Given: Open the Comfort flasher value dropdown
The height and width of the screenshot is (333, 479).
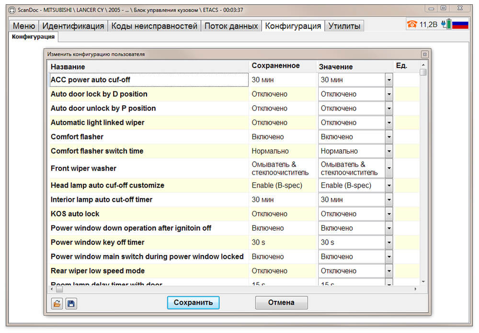Looking at the screenshot, I should coord(389,137).
